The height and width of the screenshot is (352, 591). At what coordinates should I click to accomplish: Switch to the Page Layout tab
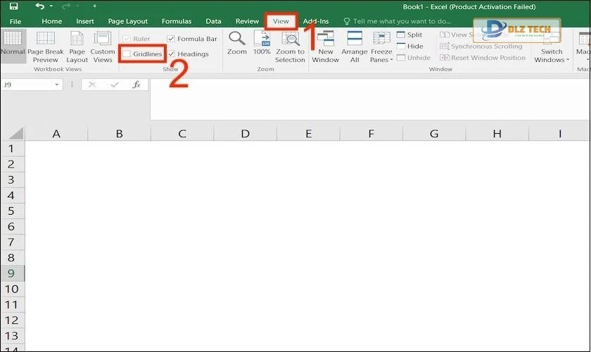(x=127, y=21)
